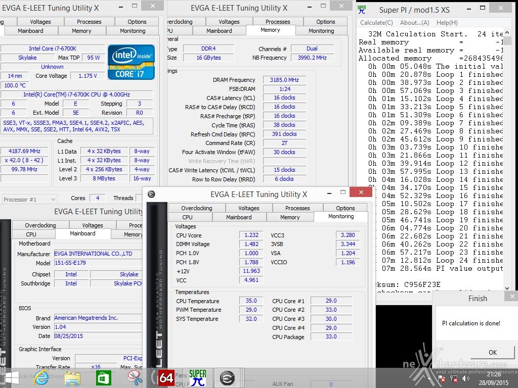Select the EVGA E-LEET taskbar icon
The height and width of the screenshot is (388, 518).
(x=227, y=378)
